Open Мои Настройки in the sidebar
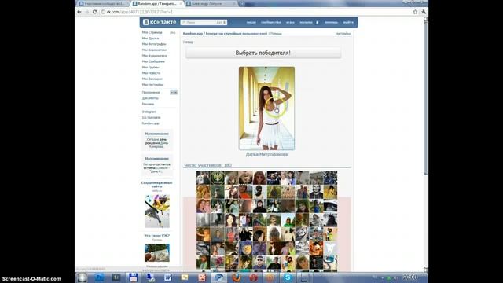Screen dimensions: 503x283 [152, 84]
